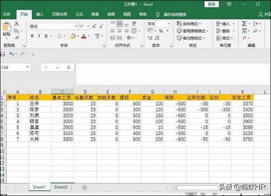Image resolution: width=271 pixels, height=196 pixels.
Task: Click the 条件格式 button
Action: (189, 24)
